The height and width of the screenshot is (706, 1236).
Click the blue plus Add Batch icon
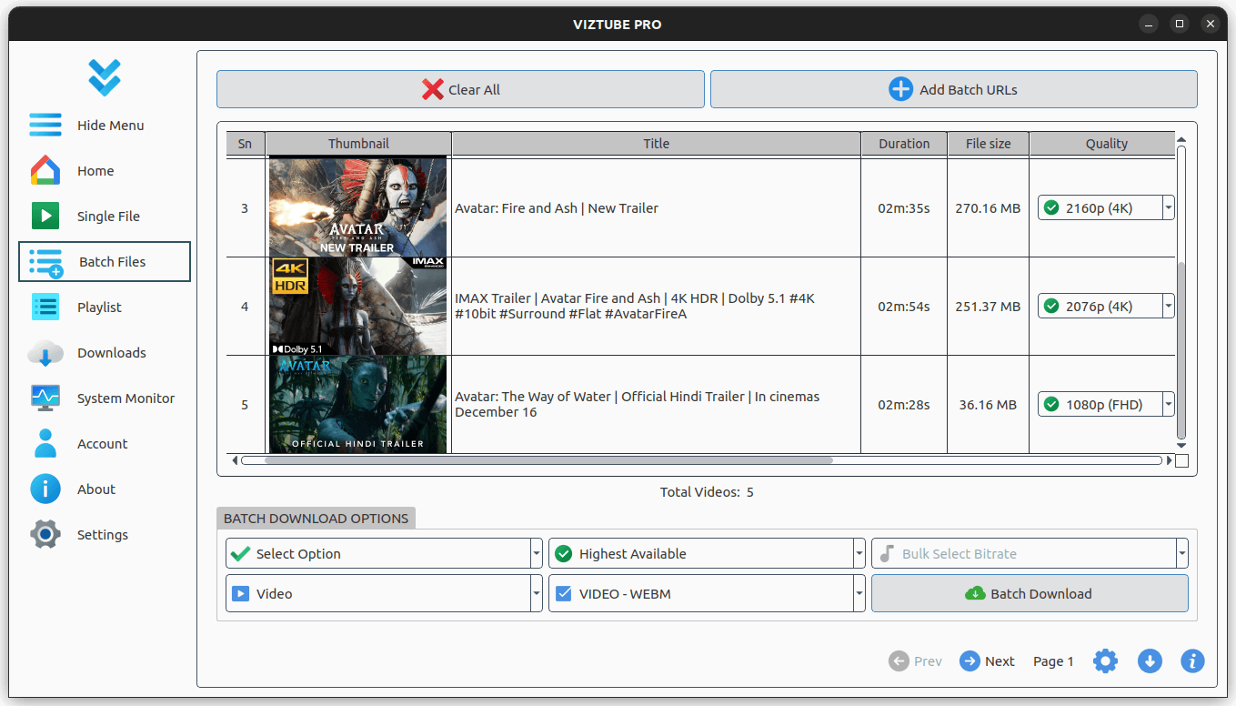(900, 89)
